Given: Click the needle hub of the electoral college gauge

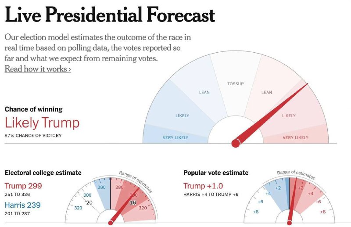Looking at the screenshot, I should pos(110,223).
